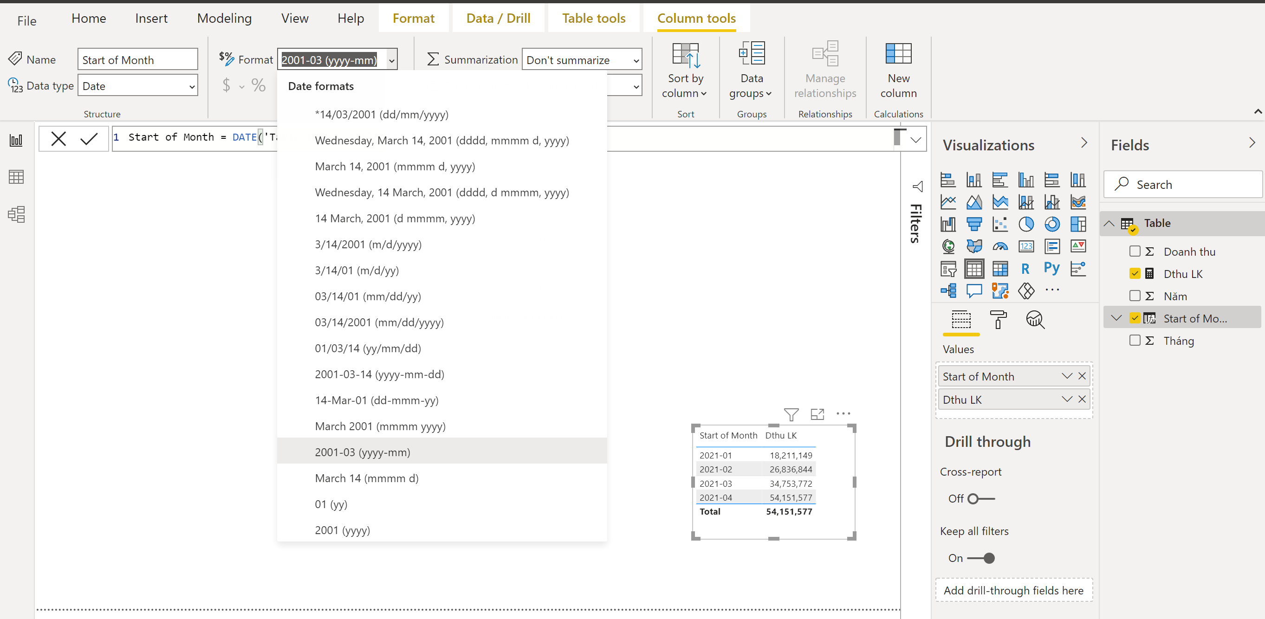The image size is (1265, 619).
Task: Open the Home tab
Action: click(88, 18)
